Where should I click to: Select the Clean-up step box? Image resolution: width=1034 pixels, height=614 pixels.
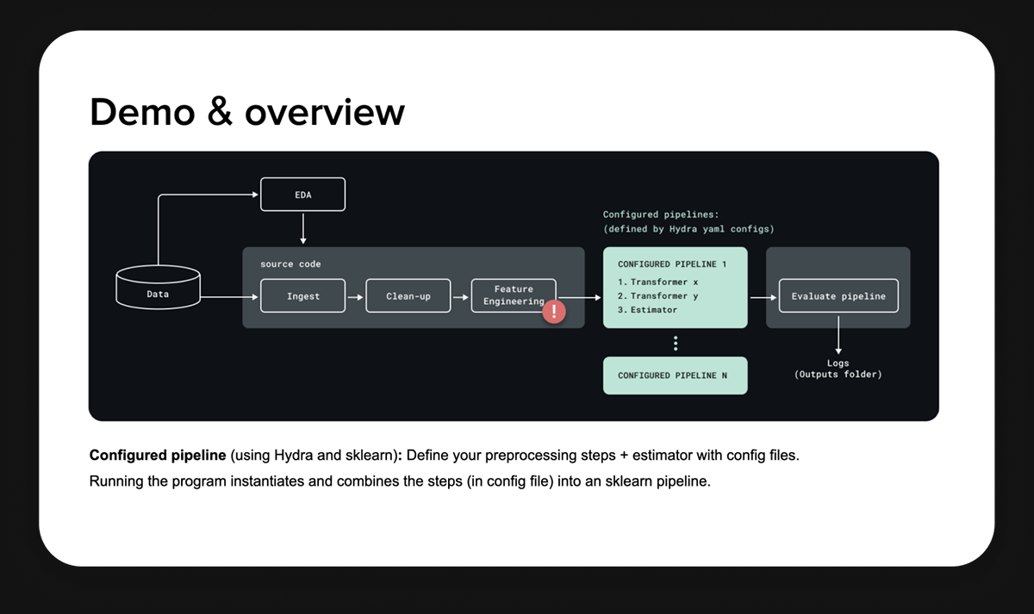(408, 296)
